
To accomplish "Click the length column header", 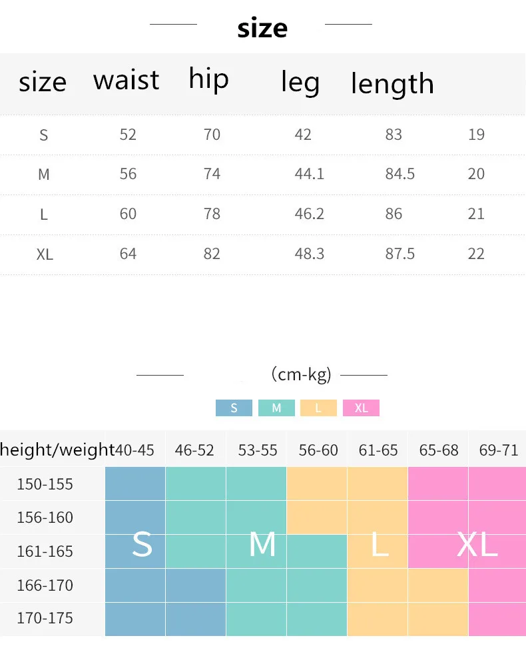I will (x=392, y=84).
